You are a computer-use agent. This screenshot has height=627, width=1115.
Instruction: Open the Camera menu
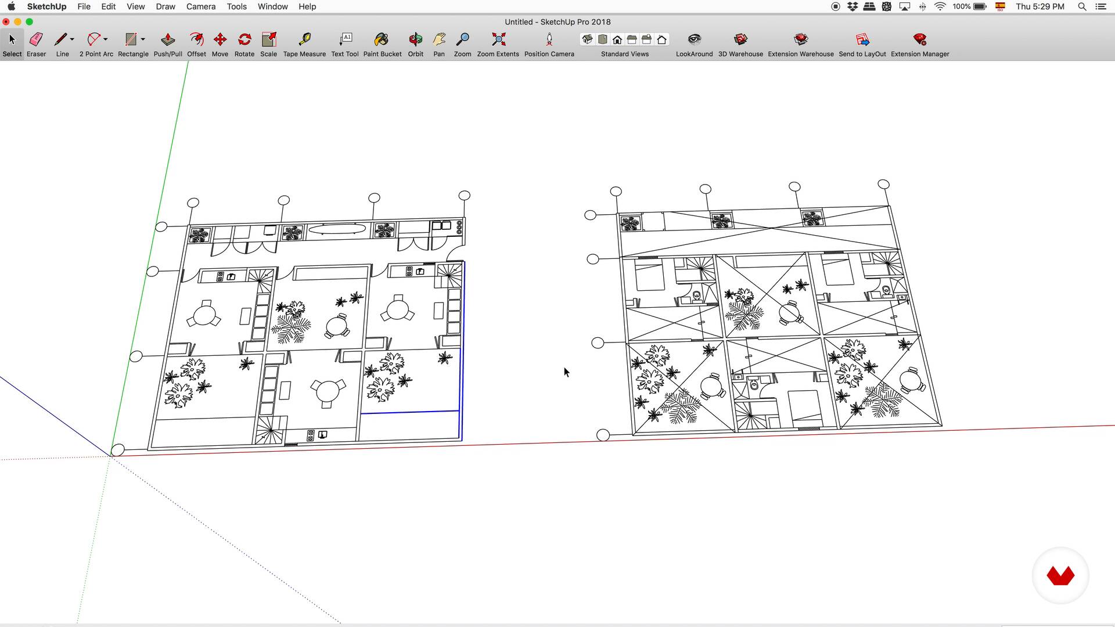click(200, 6)
